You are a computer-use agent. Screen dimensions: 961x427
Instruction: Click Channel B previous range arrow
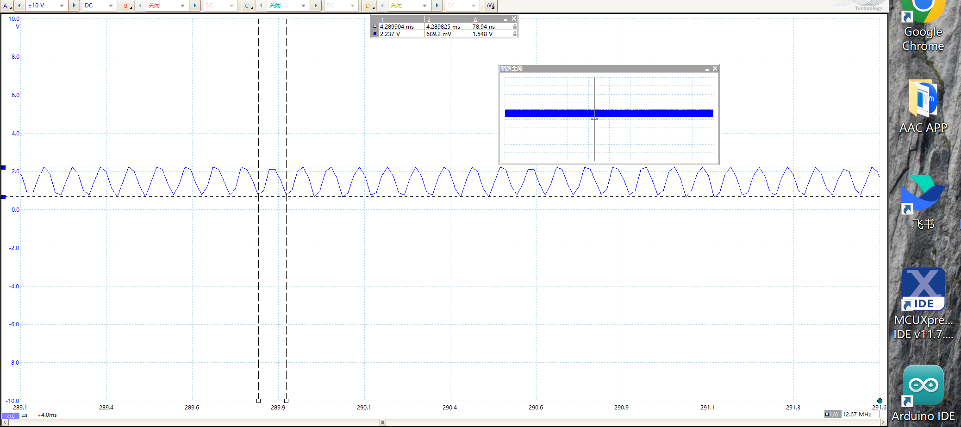140,6
